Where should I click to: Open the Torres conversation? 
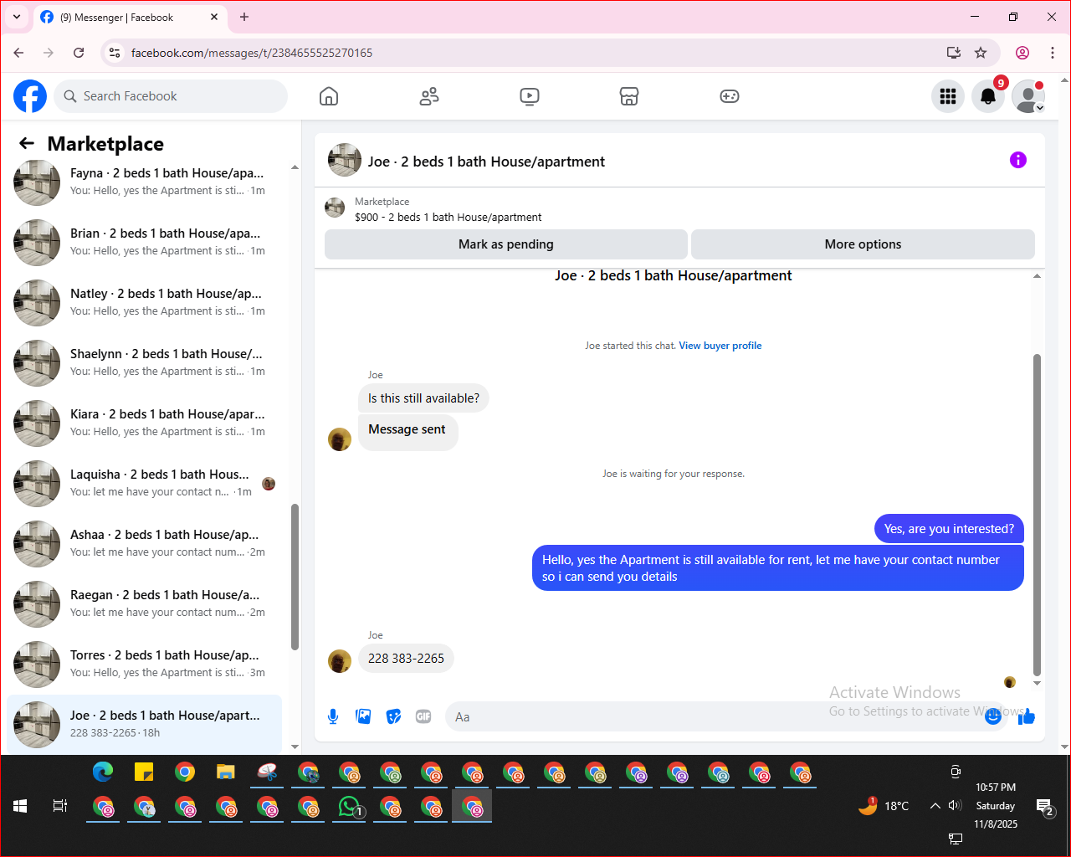pos(144,665)
